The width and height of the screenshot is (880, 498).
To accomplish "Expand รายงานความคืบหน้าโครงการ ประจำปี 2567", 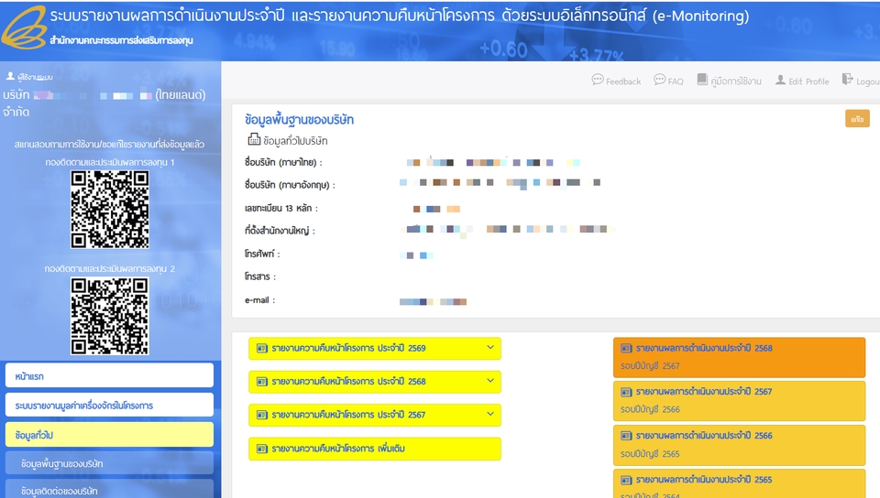I will [x=489, y=415].
